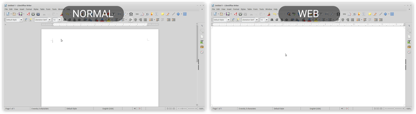This screenshot has height=114, width=416.
Task: Open sidebar Styles deck in left window
Action: pyautogui.click(x=202, y=42)
